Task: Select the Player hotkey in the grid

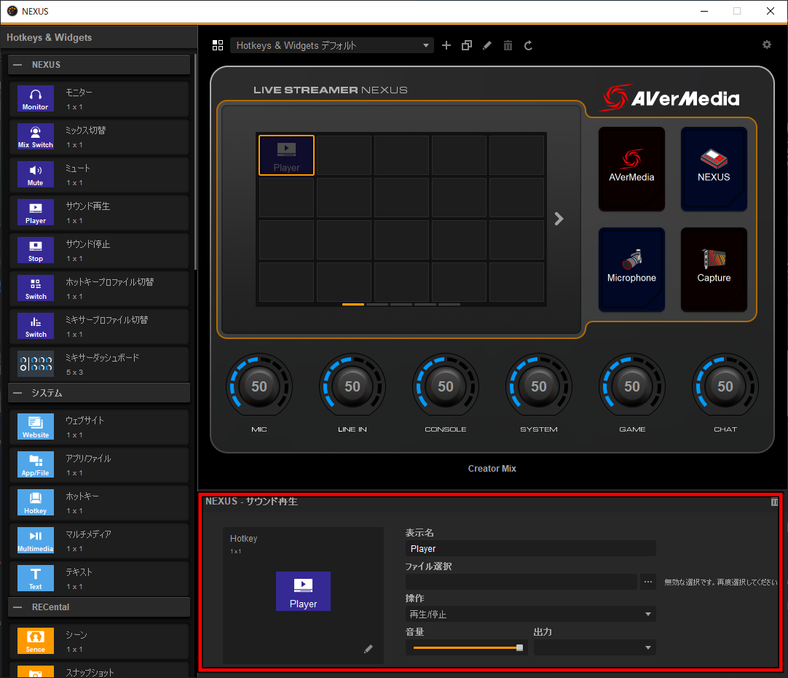Action: [x=286, y=155]
